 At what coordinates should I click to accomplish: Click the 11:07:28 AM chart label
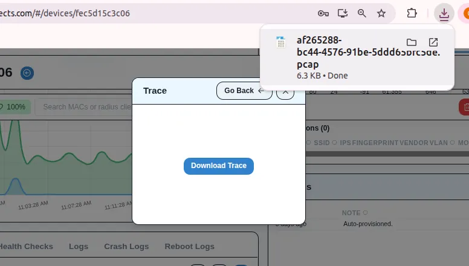(x=76, y=206)
